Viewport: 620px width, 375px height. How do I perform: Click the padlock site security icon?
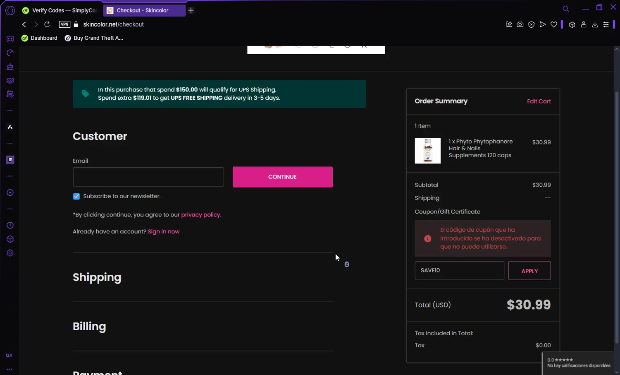coord(76,24)
